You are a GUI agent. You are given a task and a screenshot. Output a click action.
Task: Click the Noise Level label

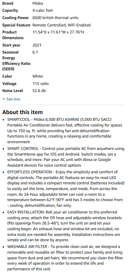coord(13,91)
